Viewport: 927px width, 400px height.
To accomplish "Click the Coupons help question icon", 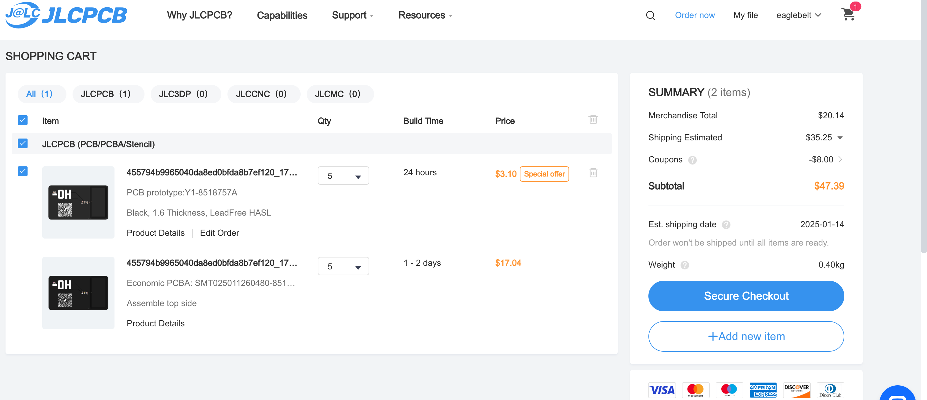I will [x=692, y=160].
